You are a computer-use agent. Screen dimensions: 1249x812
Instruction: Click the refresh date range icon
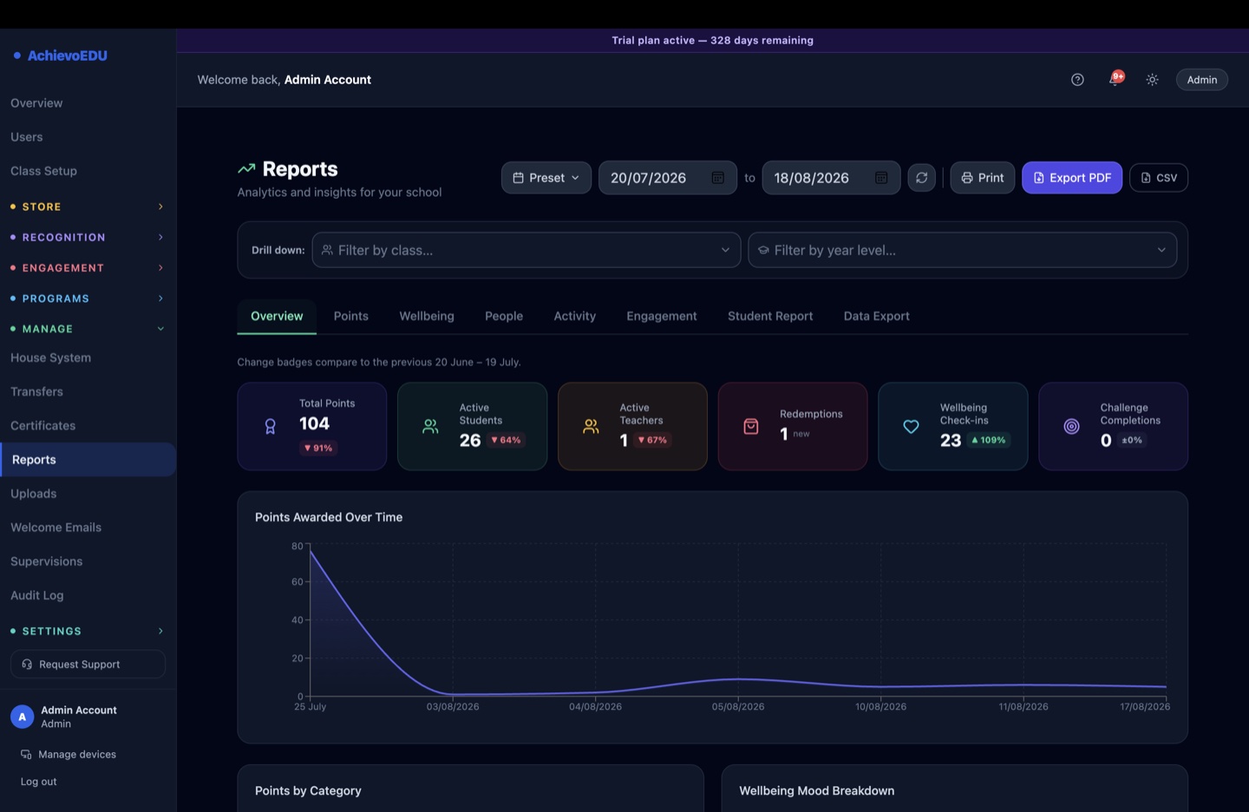coord(922,178)
